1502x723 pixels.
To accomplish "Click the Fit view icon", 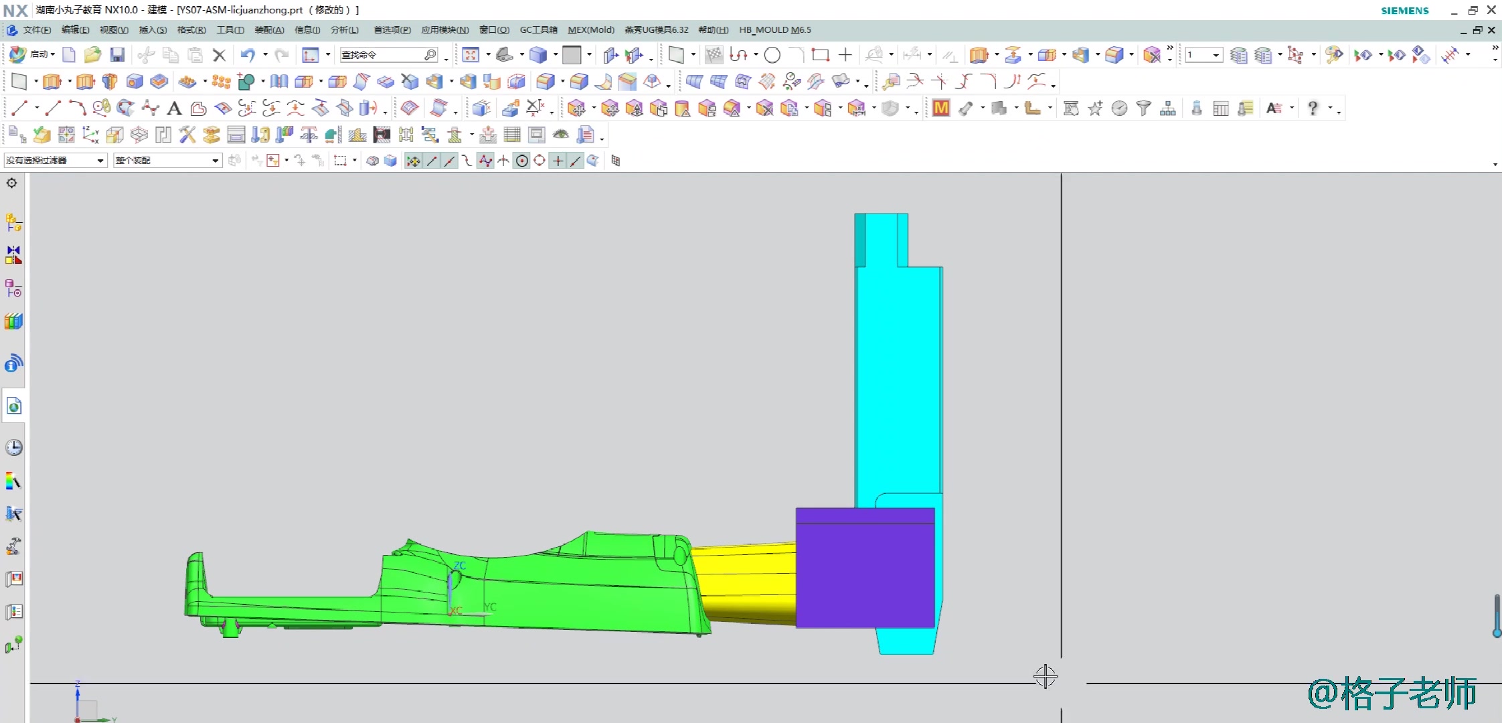I will coord(471,55).
